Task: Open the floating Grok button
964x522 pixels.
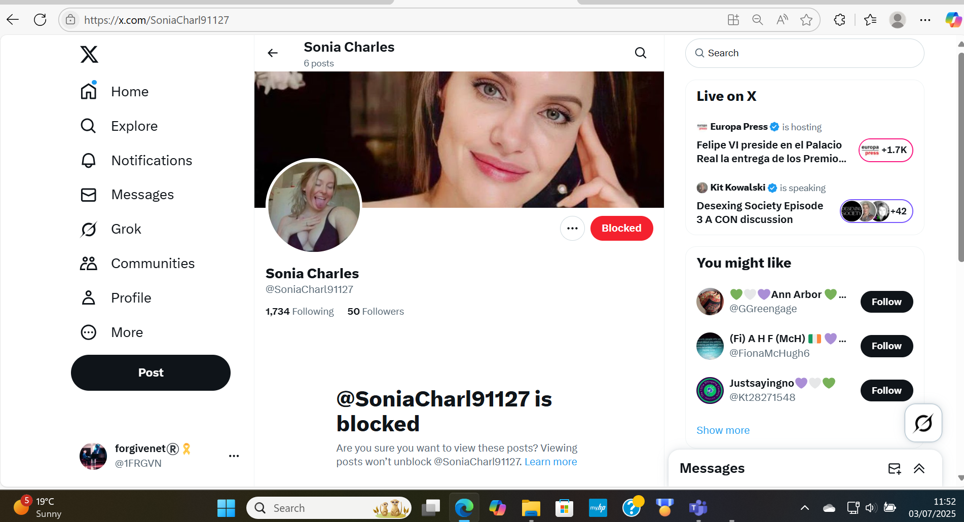Action: pos(923,423)
